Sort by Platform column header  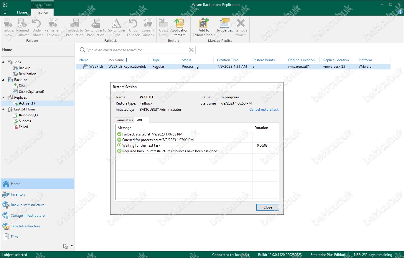[x=365, y=60]
